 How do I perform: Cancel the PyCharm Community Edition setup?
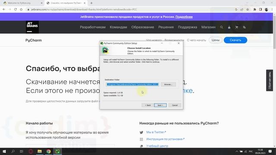click(175, 105)
